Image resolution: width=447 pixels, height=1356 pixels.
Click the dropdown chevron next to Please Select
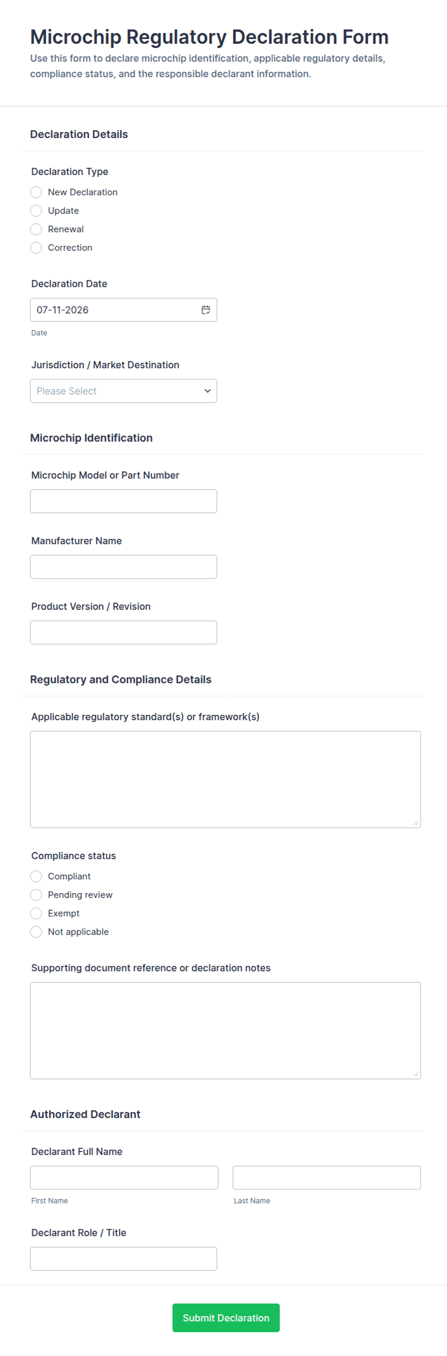pyautogui.click(x=207, y=391)
